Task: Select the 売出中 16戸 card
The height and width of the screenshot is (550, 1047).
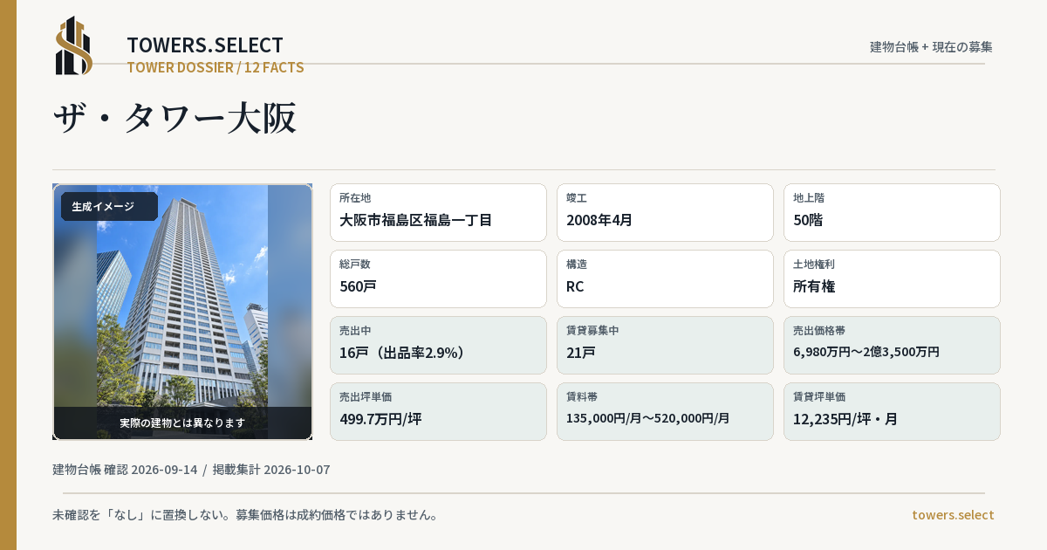Action: pos(438,345)
